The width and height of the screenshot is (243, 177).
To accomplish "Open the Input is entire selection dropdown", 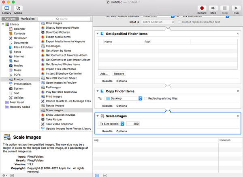I will click(x=158, y=22).
